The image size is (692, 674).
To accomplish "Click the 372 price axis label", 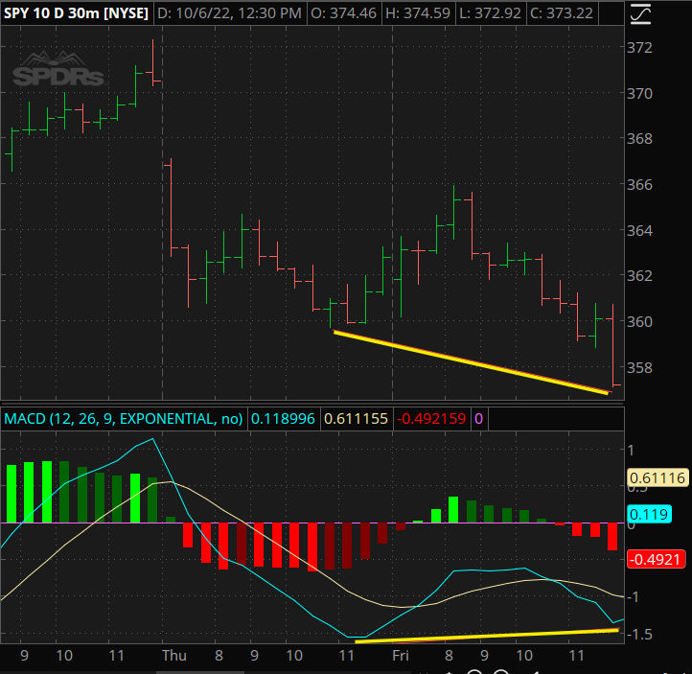I will (639, 48).
